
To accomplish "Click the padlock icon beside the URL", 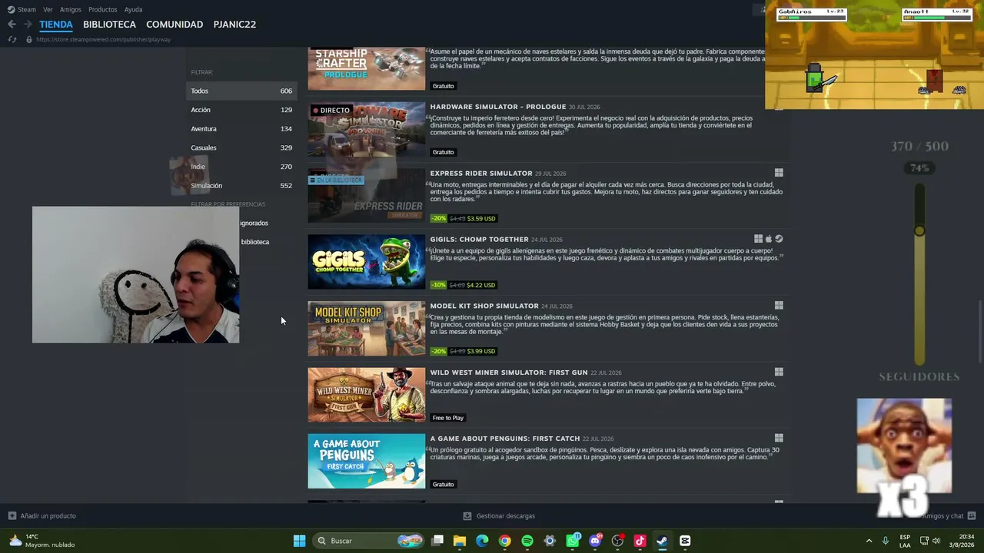I will (29, 39).
